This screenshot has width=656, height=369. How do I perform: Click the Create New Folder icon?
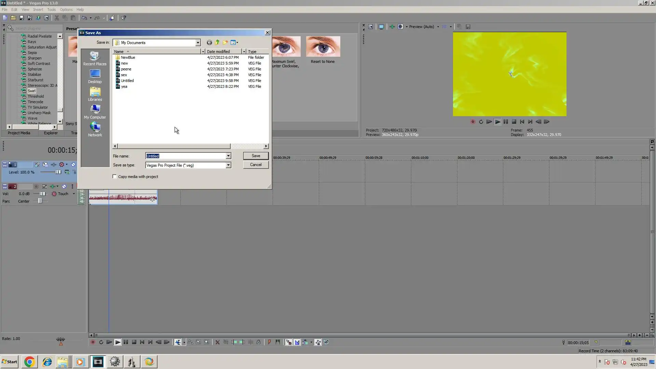tap(225, 42)
